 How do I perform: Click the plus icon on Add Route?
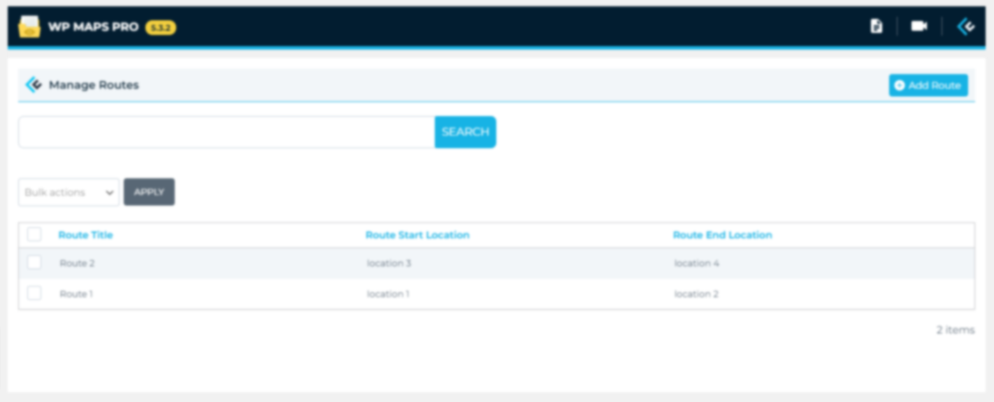tap(900, 85)
